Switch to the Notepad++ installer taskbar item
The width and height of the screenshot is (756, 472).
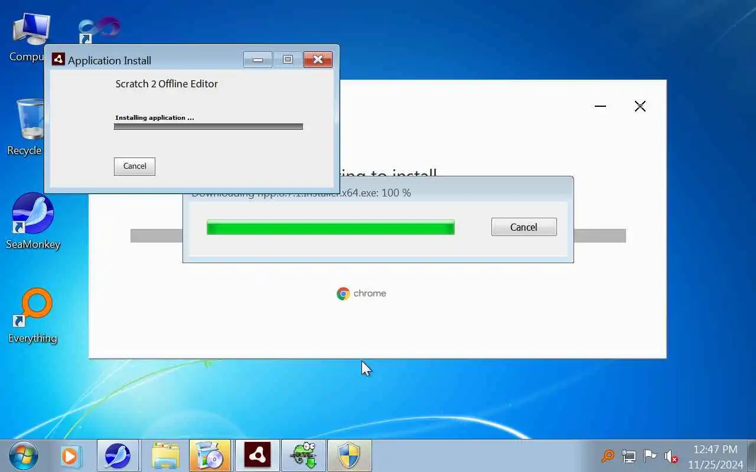pos(302,455)
